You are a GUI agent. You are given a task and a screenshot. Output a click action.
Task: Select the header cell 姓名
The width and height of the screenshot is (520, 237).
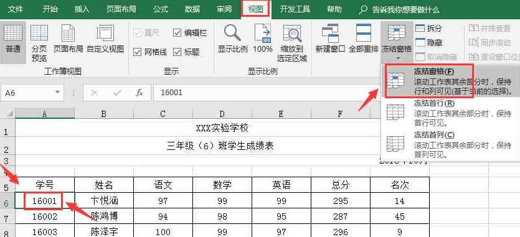tap(104, 185)
